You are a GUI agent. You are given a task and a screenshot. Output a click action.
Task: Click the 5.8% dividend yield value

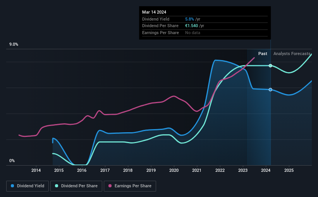coord(189,19)
